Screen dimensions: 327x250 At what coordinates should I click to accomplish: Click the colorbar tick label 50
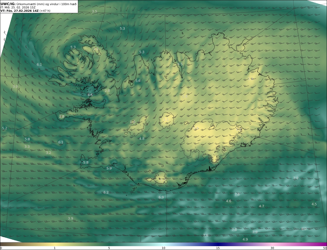click(x=325, y=248)
